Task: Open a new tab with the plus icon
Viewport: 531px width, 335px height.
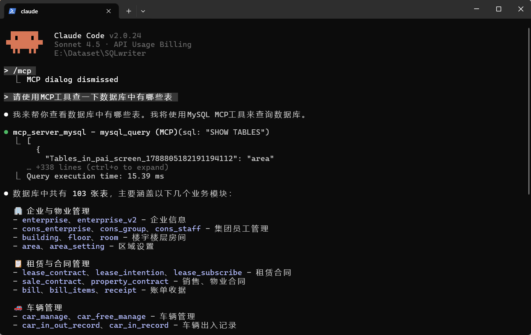Action: (x=128, y=11)
